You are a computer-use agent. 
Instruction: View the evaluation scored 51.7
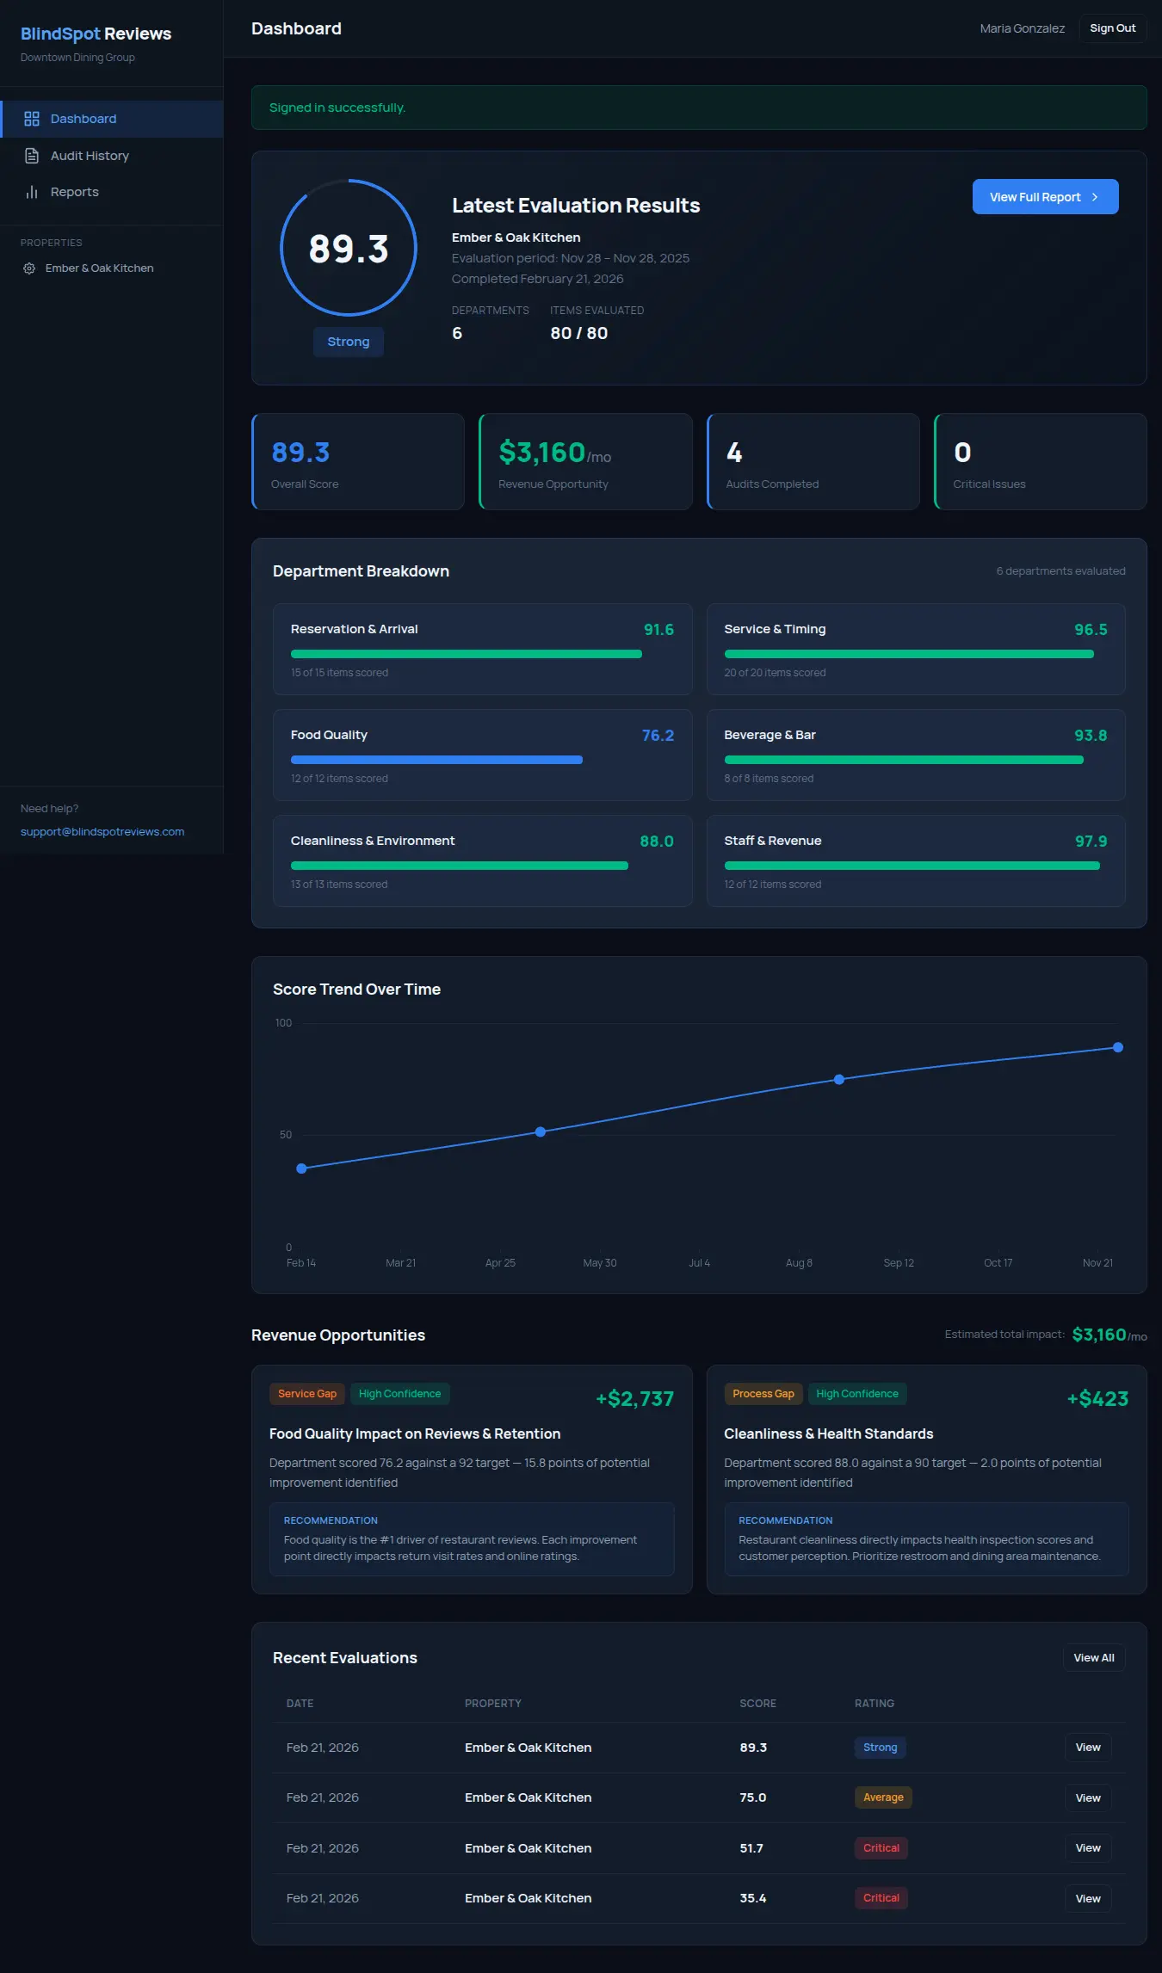[x=1088, y=1848]
